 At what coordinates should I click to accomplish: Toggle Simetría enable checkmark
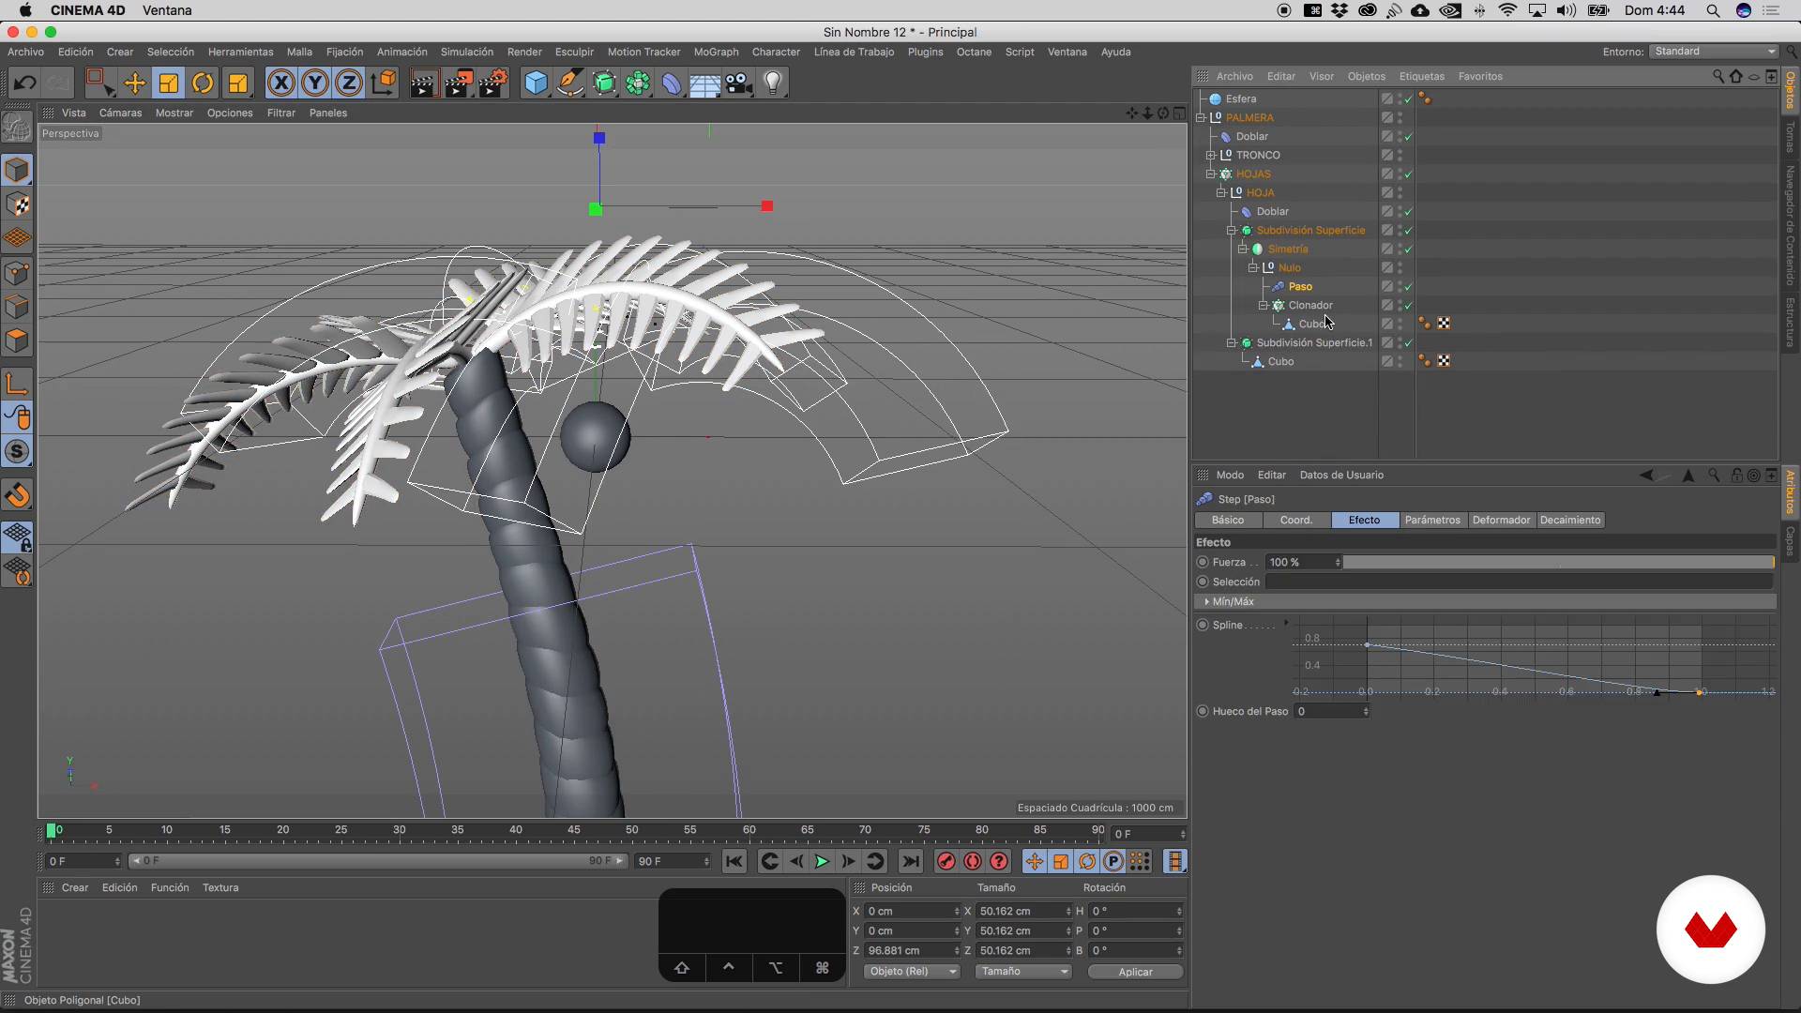(1408, 249)
